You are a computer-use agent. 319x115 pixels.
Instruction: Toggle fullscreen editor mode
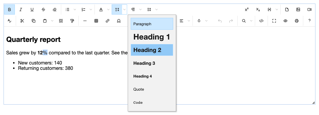coord(274,21)
